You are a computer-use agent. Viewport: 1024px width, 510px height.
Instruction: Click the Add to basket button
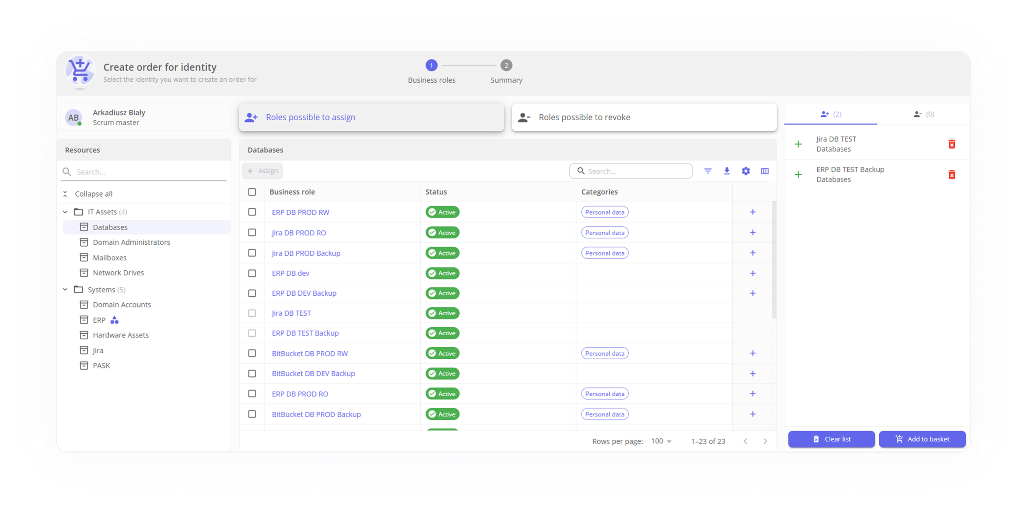tap(922, 439)
